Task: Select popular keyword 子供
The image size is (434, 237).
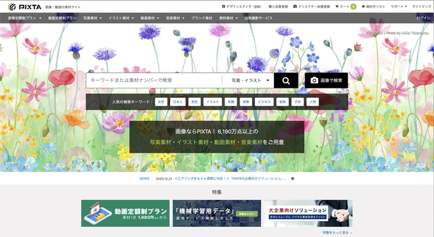Action: coord(297,102)
